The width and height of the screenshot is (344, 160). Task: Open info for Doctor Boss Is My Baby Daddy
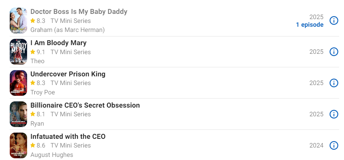(334, 20)
